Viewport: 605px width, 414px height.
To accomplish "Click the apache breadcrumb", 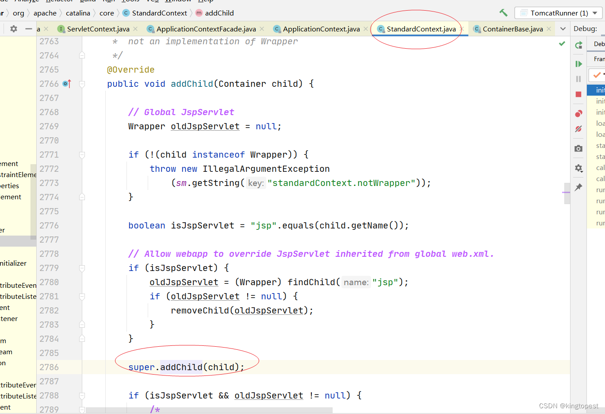I will (x=45, y=13).
